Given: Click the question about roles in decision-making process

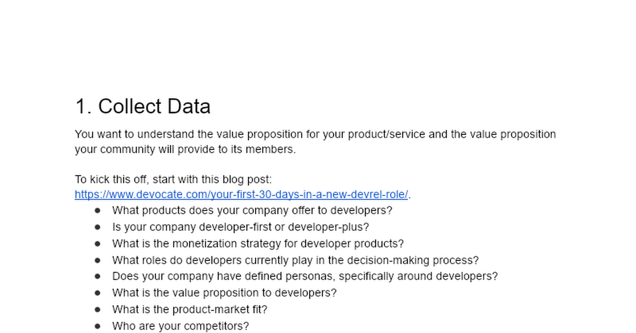Looking at the screenshot, I should click(295, 260).
